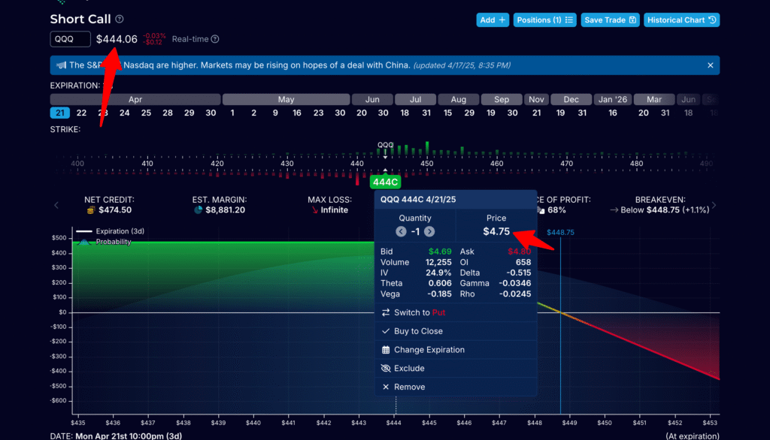Show previous stats with the left chevron
The height and width of the screenshot is (440, 770).
(56, 205)
